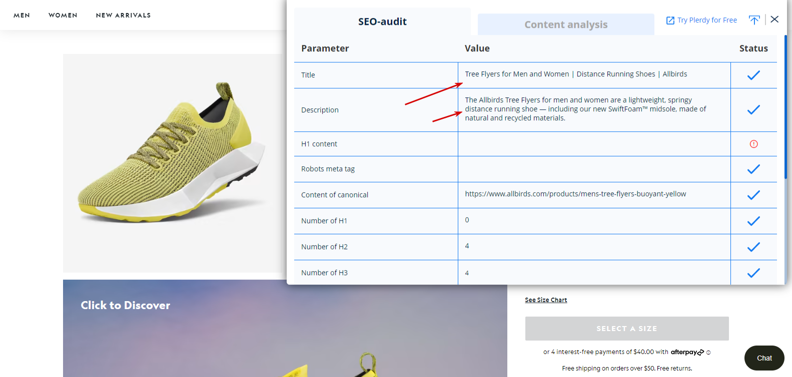This screenshot has width=792, height=377.
Task: Open the Women menu
Action: 63,15
